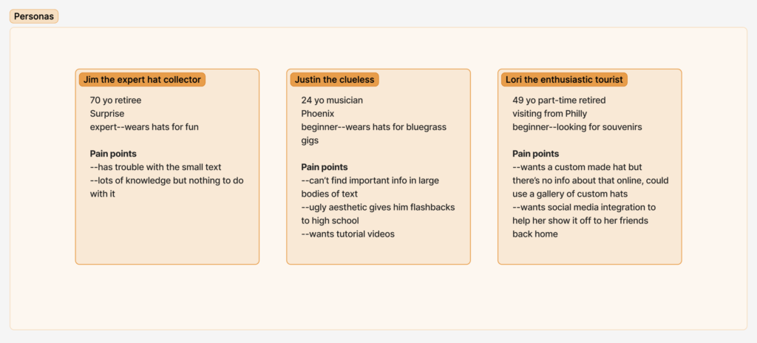Viewport: 757px width, 343px height.
Task: Click the 24 yo musician text
Action: coord(332,101)
